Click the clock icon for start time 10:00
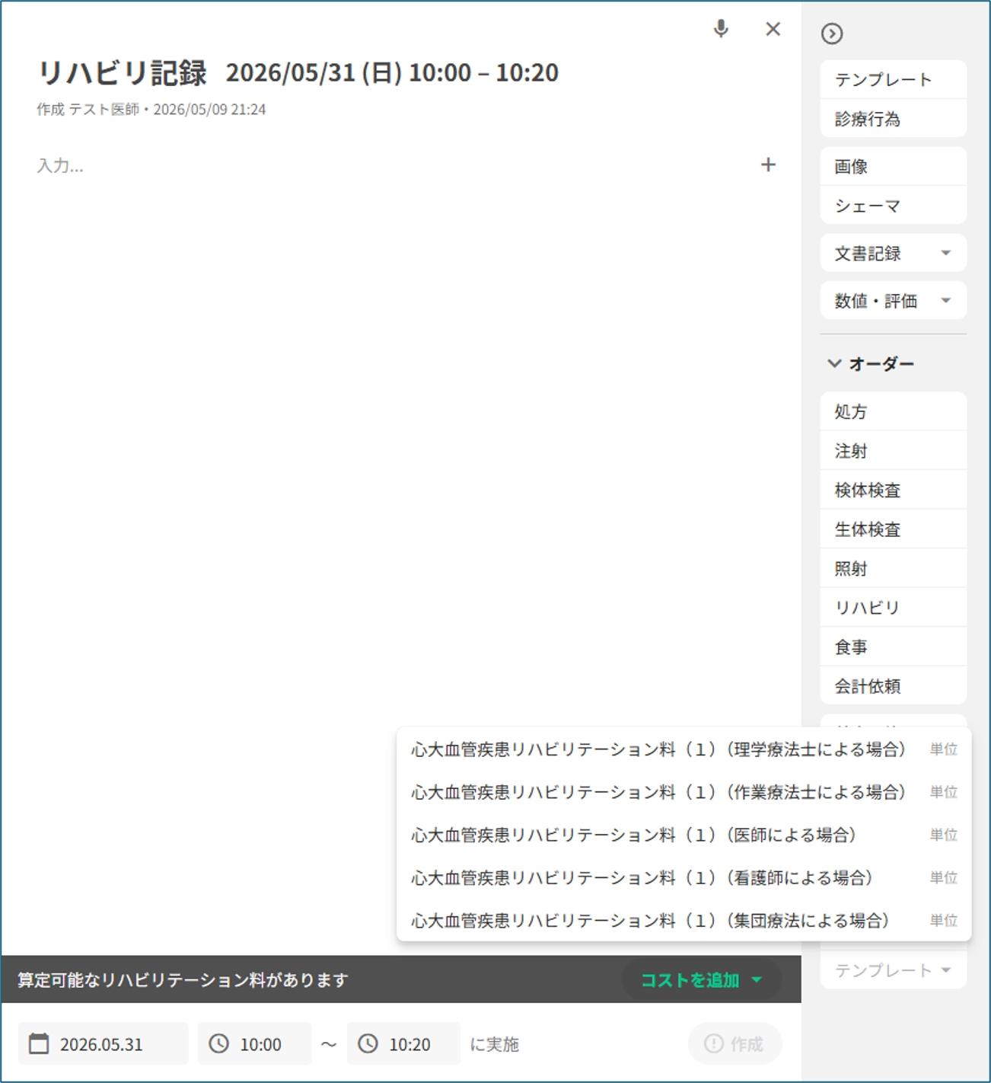This screenshot has width=991, height=1083. point(219,1043)
